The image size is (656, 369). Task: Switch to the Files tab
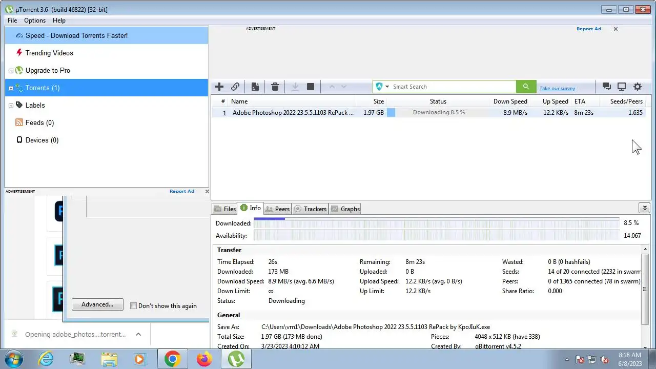pos(225,209)
